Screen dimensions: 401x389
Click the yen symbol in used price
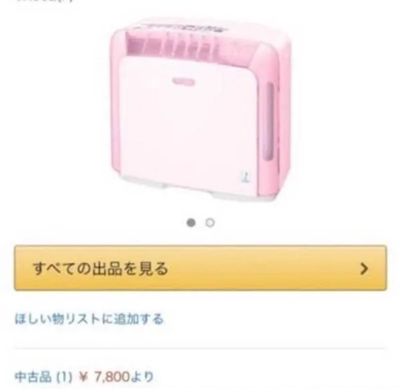tap(83, 377)
